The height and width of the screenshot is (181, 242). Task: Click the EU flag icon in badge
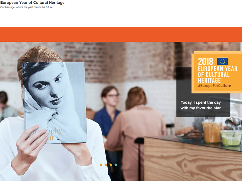pos(222,61)
